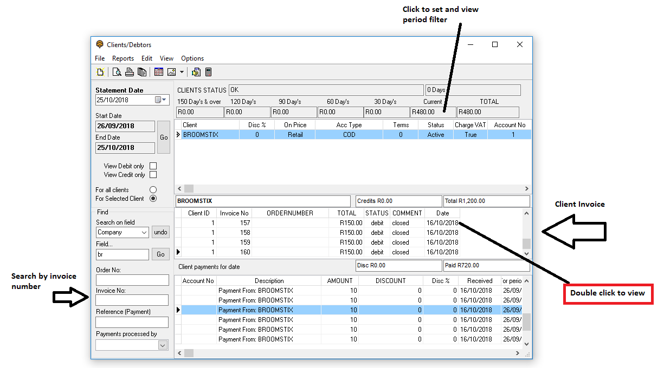Open the calendar grid toolbar icon
Screen dimensions: 664x368
point(159,72)
